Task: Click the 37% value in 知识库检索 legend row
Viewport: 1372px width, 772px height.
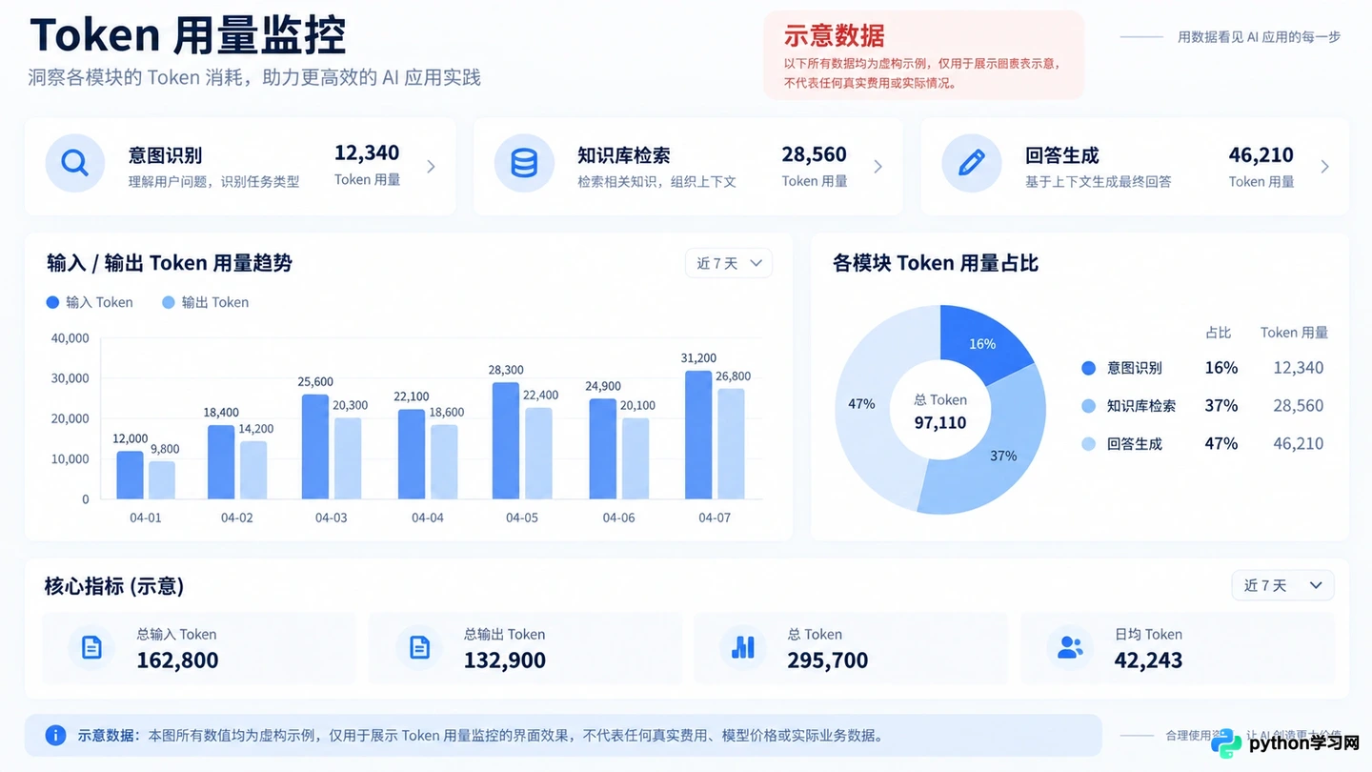Action: (1221, 406)
